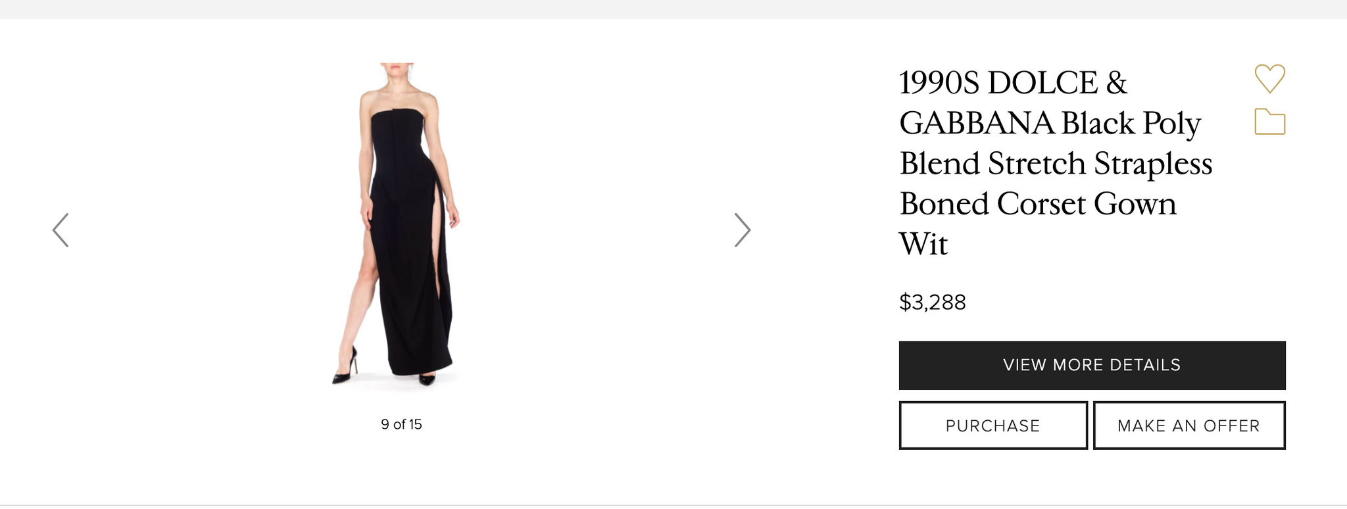Advance to the next product image
This screenshot has width=1347, height=509.
(x=743, y=230)
